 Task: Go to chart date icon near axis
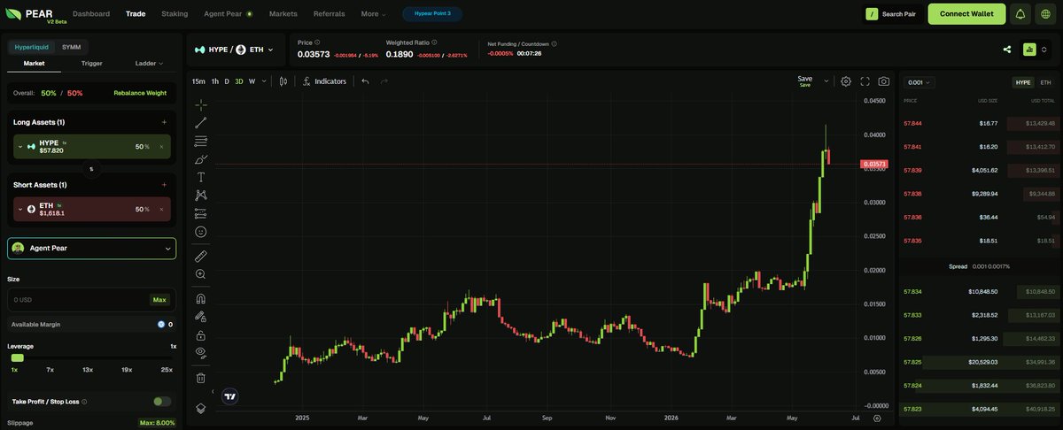point(877,418)
